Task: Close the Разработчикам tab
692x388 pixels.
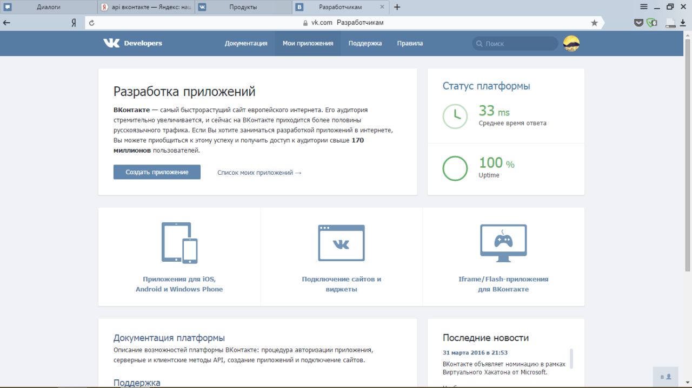Action: pos(382,7)
